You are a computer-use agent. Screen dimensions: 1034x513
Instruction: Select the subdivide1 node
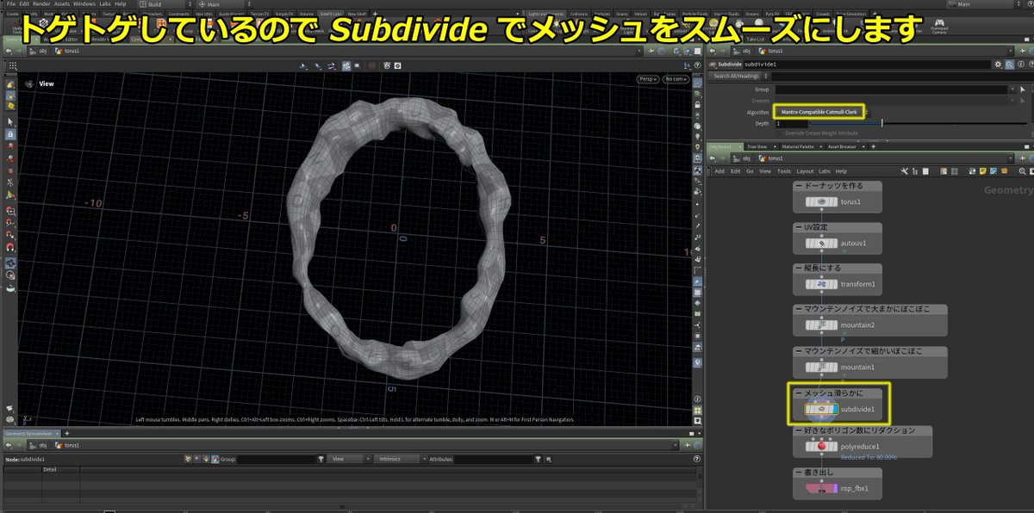click(821, 409)
